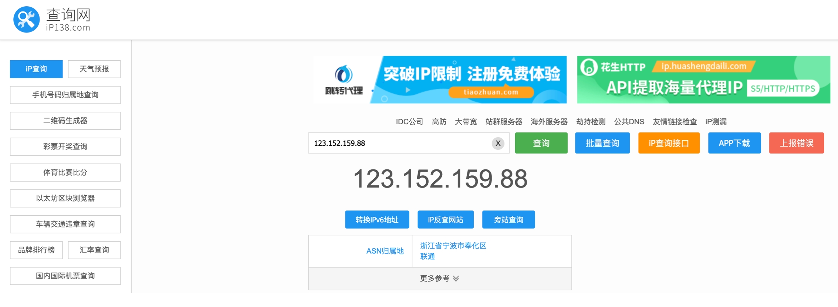
Task: Open 手机号码归属地查询 from sidebar
Action: point(65,95)
